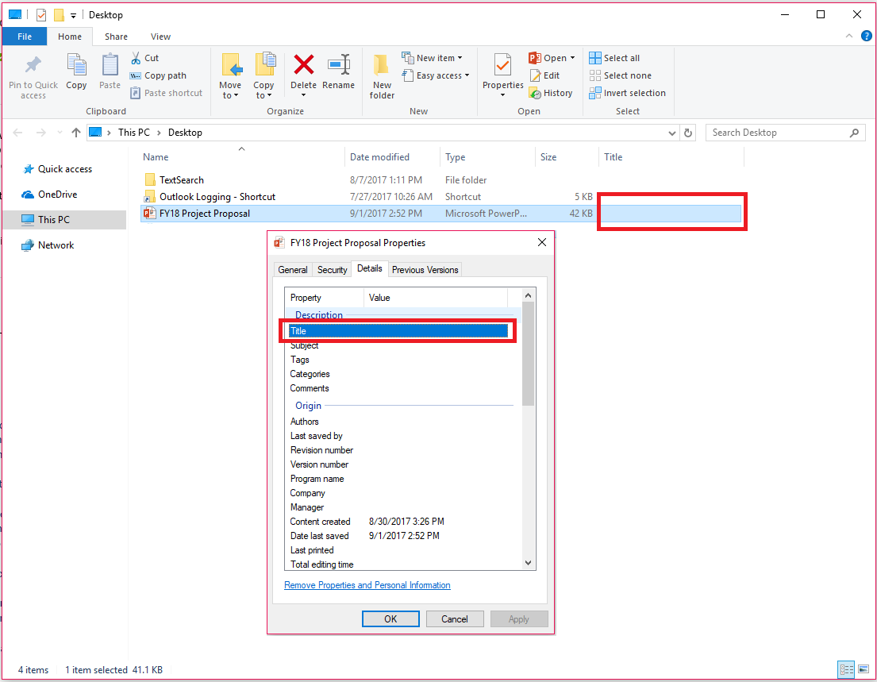Switch to the Previous Versions tab
Screen dimensions: 877x682
425,269
